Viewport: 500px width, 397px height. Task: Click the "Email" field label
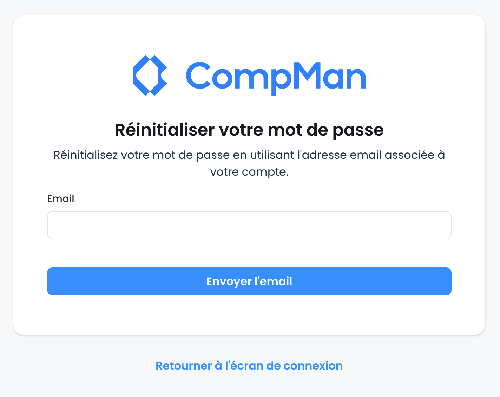61,199
